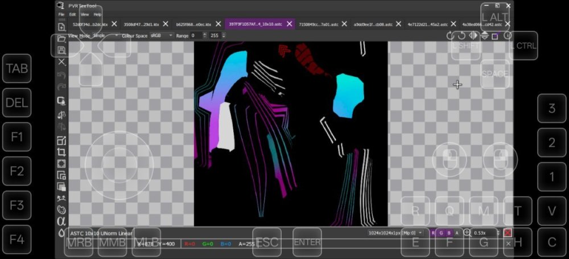Switch to the b625f868...e0ec.ktx tab

coord(193,24)
